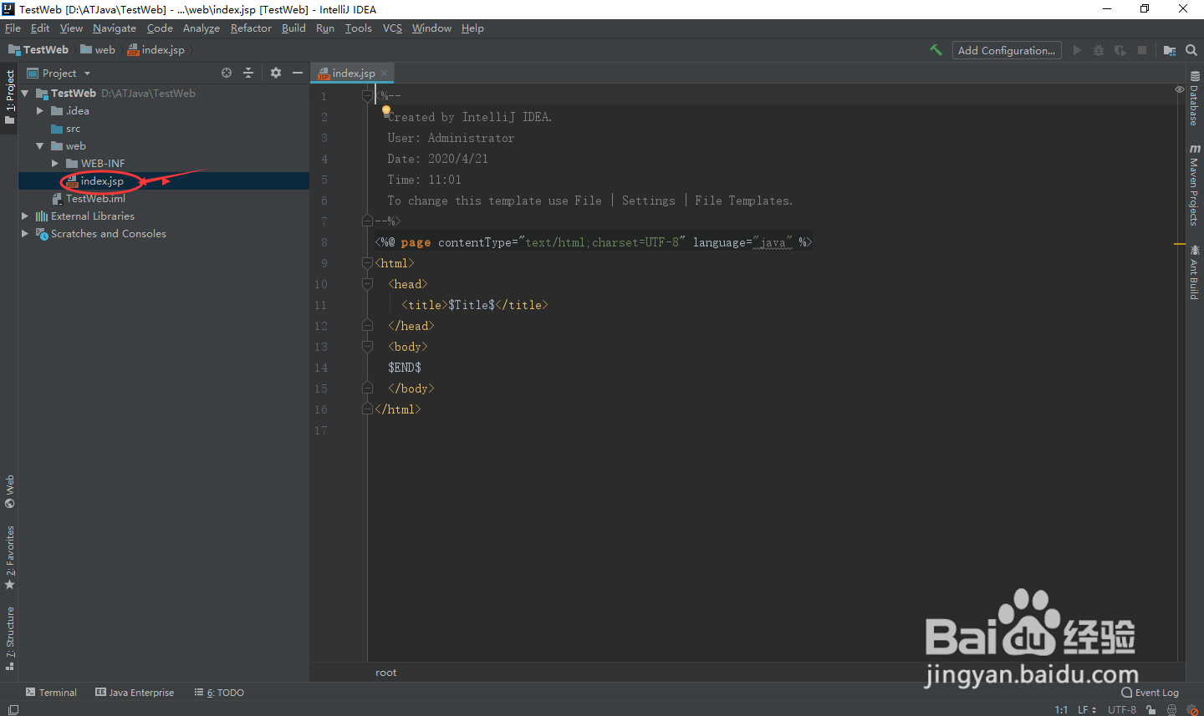
Task: Click the yellow bulb intention icon in editor
Action: (x=385, y=109)
